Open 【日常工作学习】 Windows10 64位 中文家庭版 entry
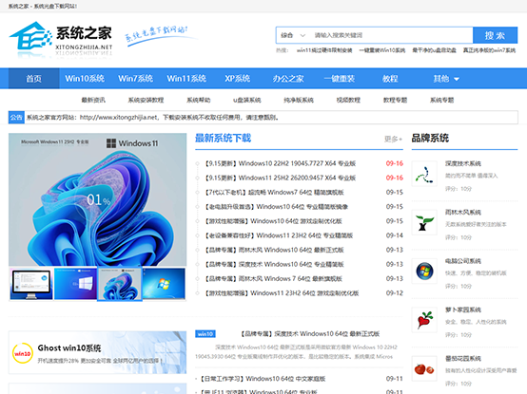Image resolution: width=527 pixels, height=394 pixels. 263,379
